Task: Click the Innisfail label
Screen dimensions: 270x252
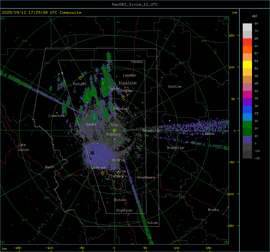Action: click(121, 108)
